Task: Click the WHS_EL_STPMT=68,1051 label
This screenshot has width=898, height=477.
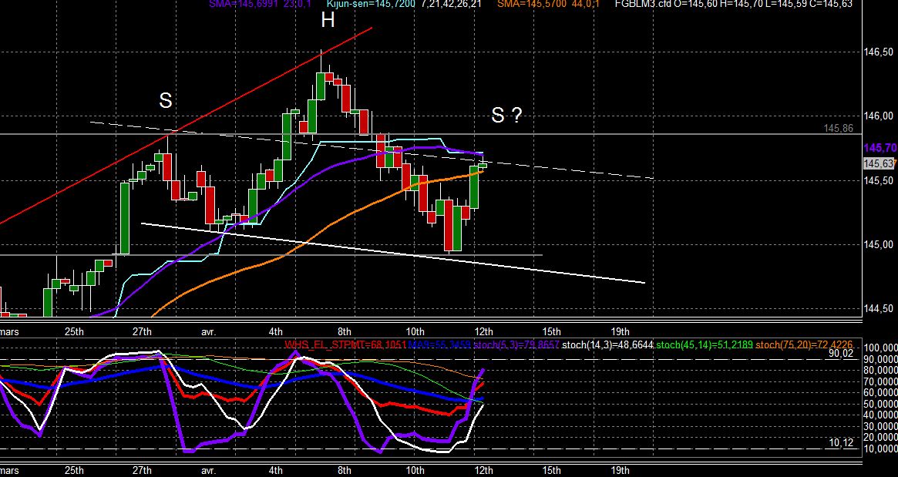Action: coord(346,344)
